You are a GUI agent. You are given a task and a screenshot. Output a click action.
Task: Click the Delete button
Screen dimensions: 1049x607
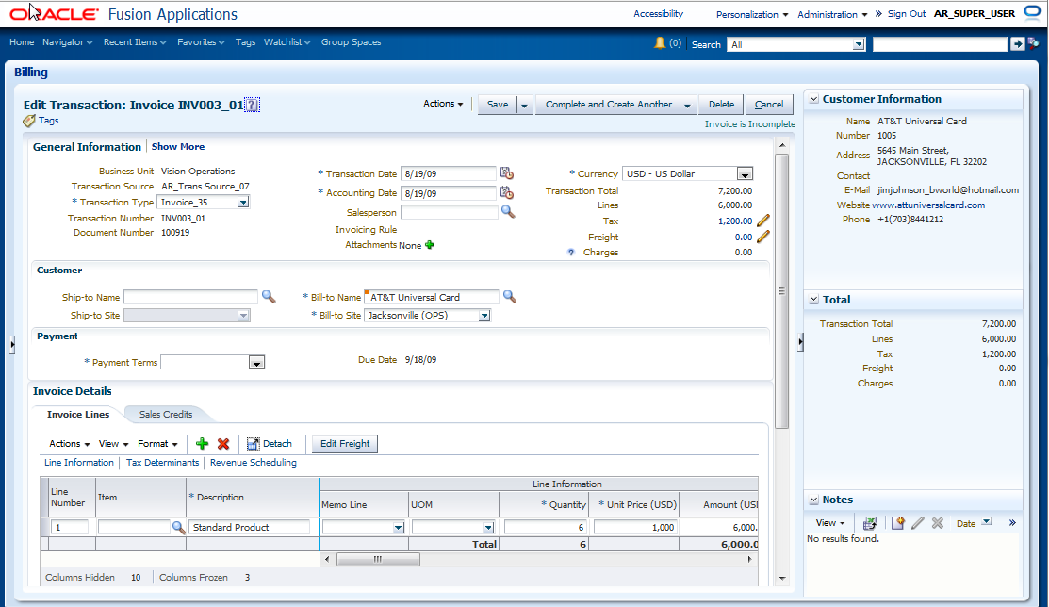click(721, 105)
